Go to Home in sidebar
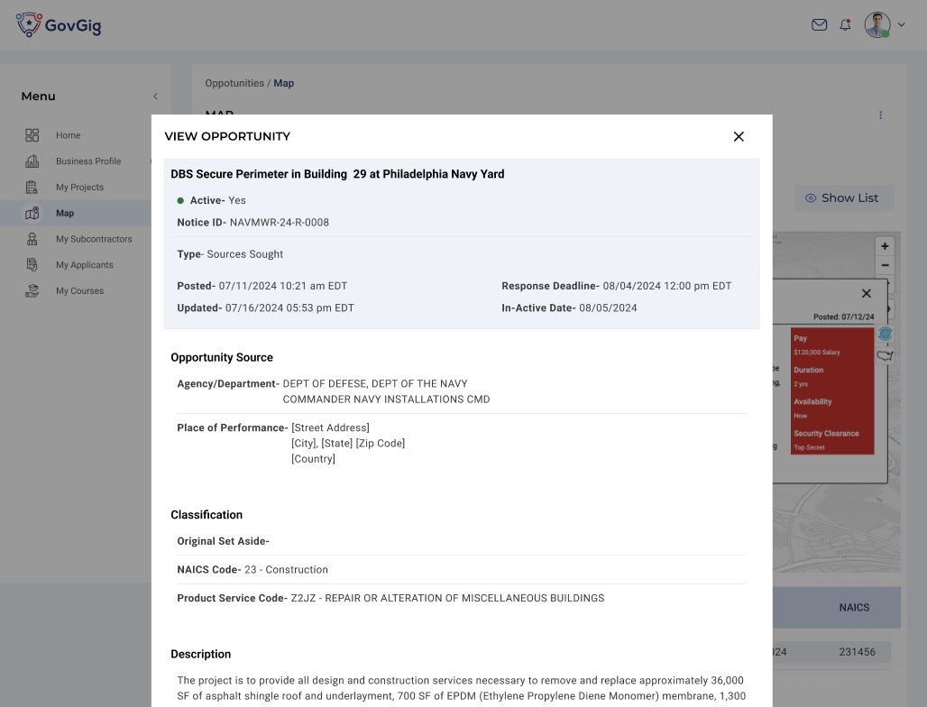The image size is (927, 707). tap(68, 135)
